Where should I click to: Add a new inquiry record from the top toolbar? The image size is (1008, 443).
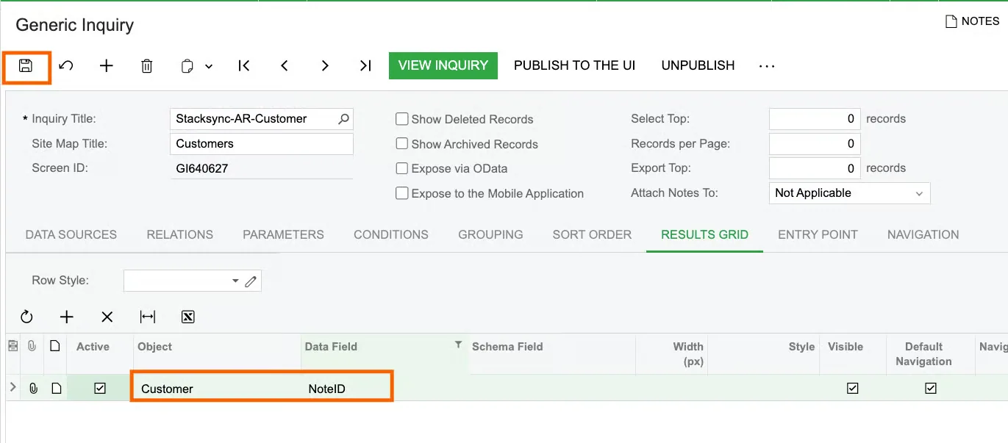coord(107,65)
